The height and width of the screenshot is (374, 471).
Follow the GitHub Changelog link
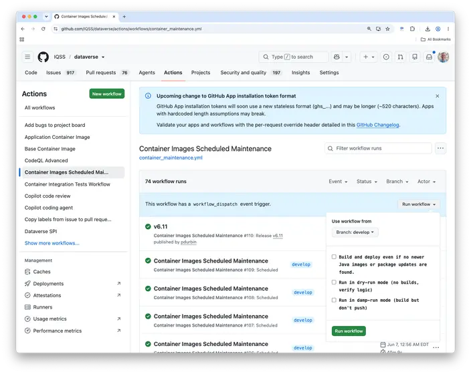click(x=377, y=125)
